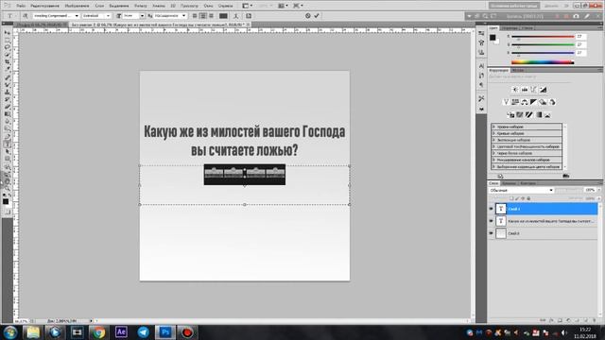This screenshot has width=605, height=340.
Task: Toggle lock all for layer
Action: [528, 198]
